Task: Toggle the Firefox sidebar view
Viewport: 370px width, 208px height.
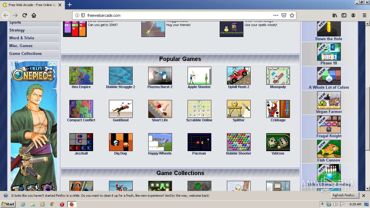Action: [344, 15]
